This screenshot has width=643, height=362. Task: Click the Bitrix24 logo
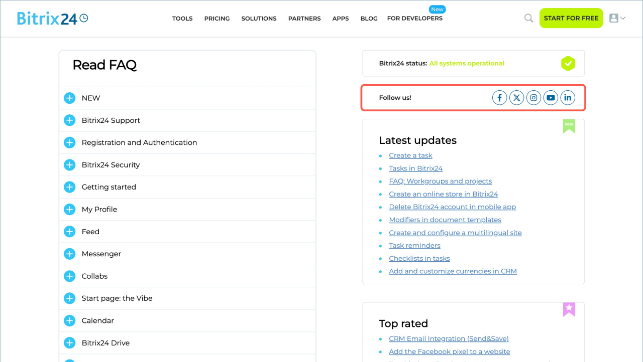52,18
